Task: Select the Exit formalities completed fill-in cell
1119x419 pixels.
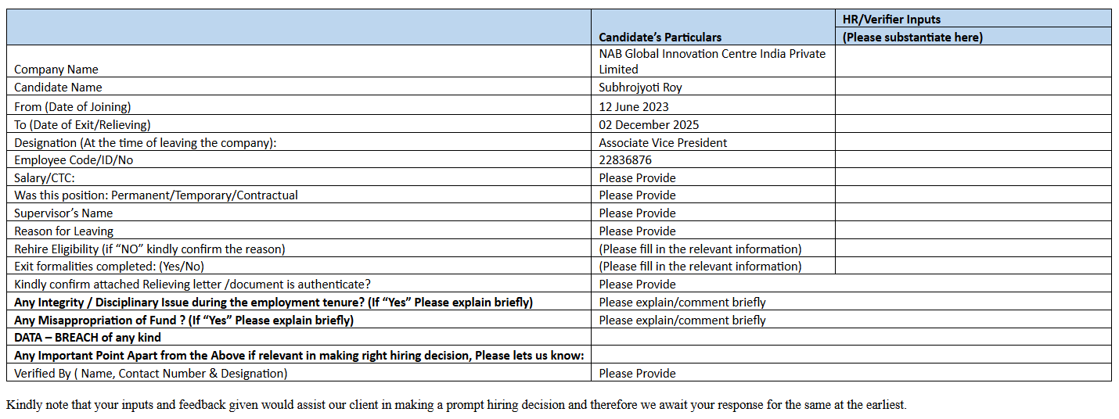Action: (700, 266)
